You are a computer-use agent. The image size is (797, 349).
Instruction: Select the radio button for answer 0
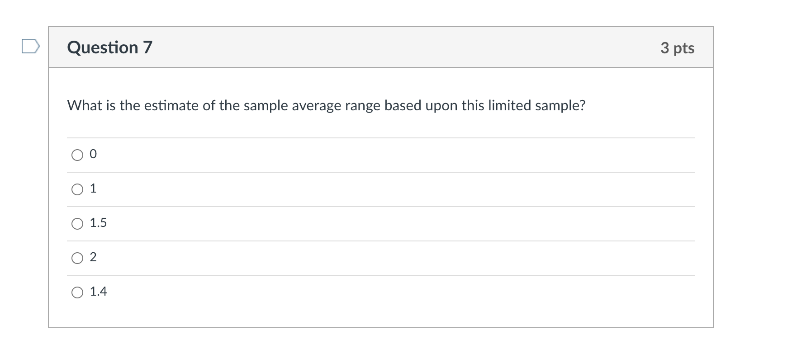(77, 155)
